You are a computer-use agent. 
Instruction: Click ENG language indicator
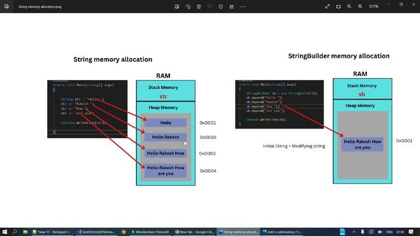(x=389, y=232)
